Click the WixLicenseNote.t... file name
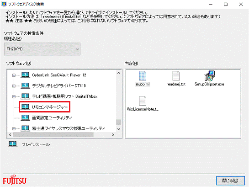The image size is (249, 187). pos(143,109)
